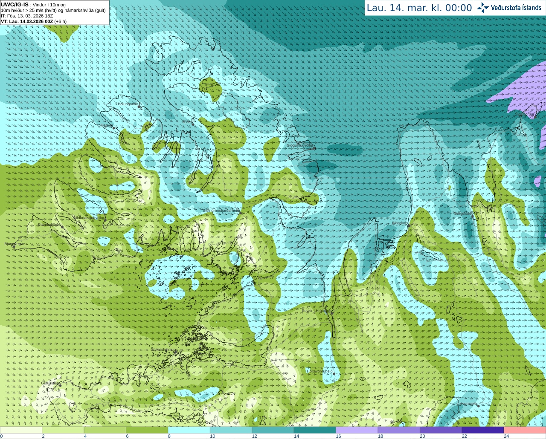Image resolution: width=546 pixels, height=439 pixels.
Task: Click the Gjögurflugvöllur station label
Action: (x=300, y=145)
